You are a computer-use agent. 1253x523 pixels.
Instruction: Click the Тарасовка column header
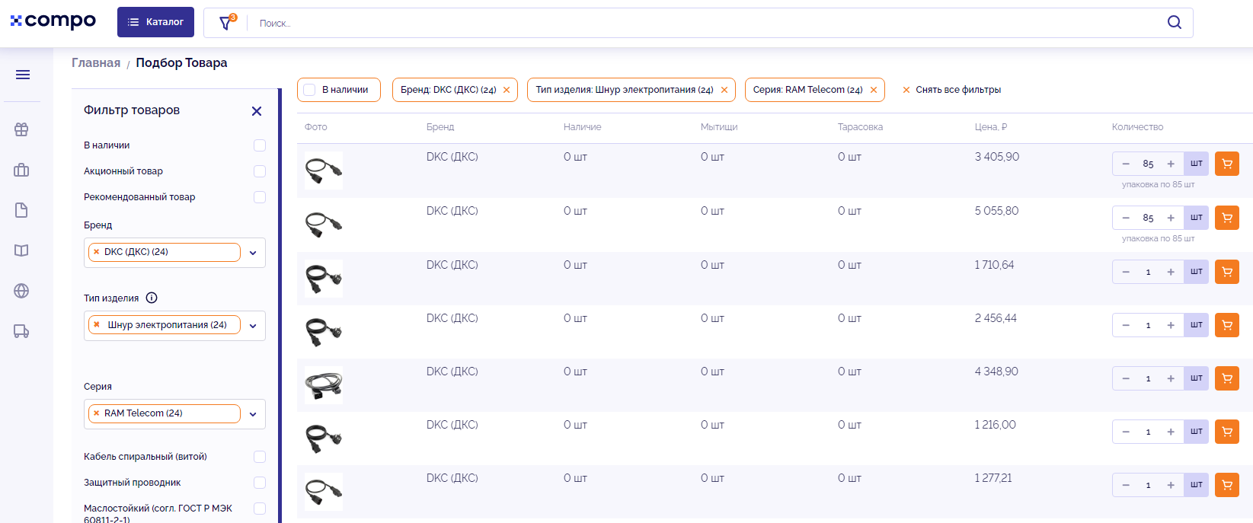pyautogui.click(x=861, y=127)
